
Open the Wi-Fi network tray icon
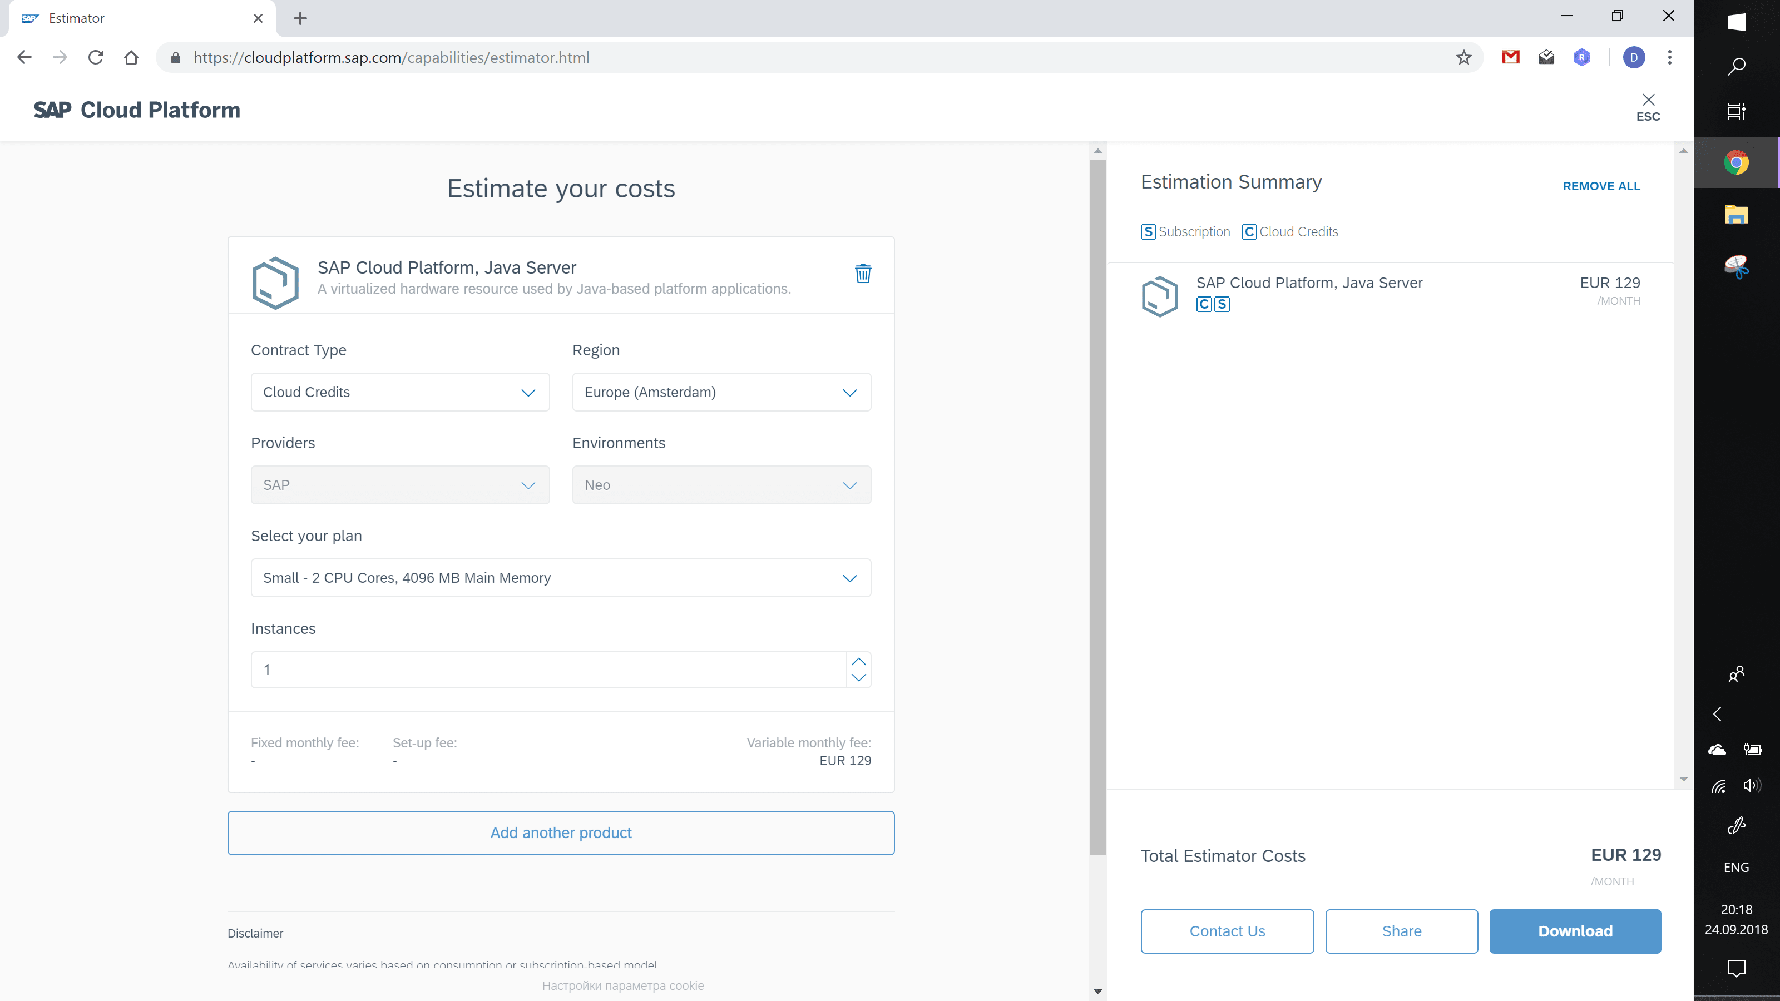coord(1718,785)
